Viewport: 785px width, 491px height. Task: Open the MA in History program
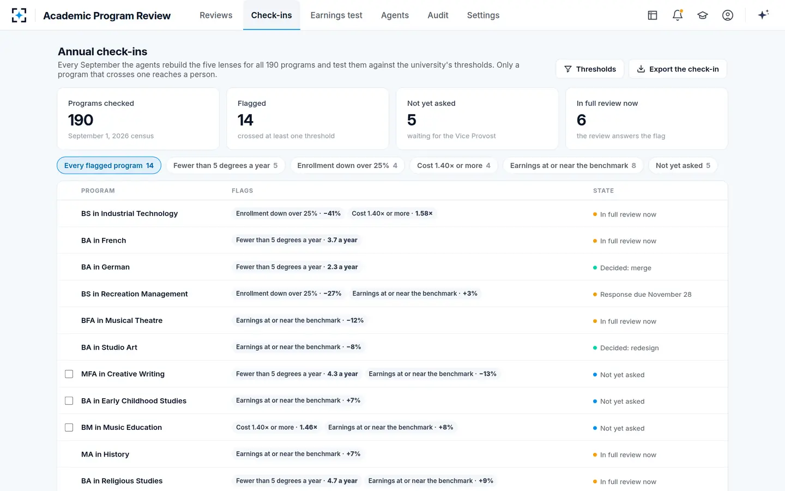(x=105, y=454)
